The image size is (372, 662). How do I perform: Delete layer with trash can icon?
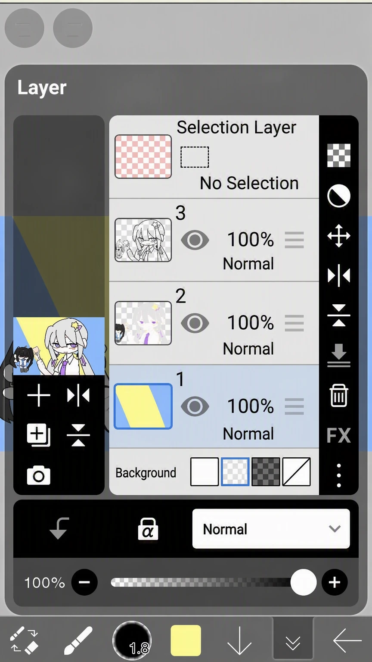click(339, 395)
